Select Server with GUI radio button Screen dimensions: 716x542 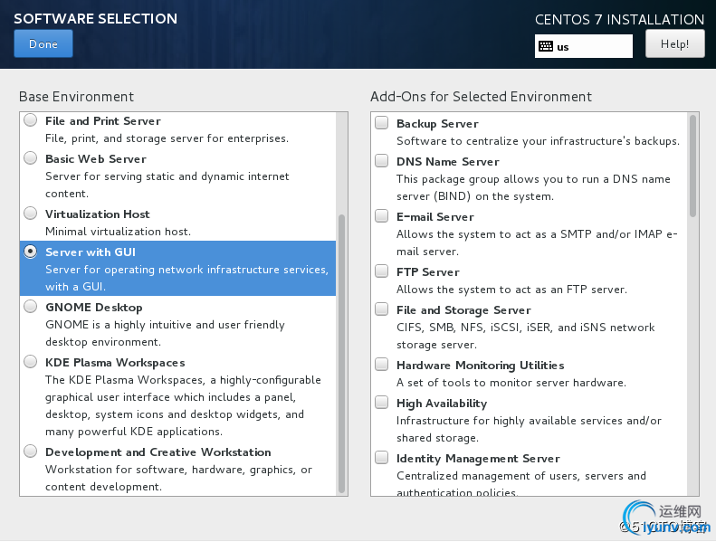click(31, 252)
